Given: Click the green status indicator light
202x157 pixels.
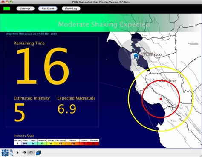Looking at the screenshot, I should pos(7,9).
